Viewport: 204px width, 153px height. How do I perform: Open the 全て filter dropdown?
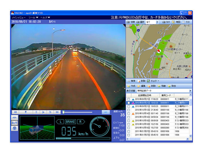(x=157, y=22)
